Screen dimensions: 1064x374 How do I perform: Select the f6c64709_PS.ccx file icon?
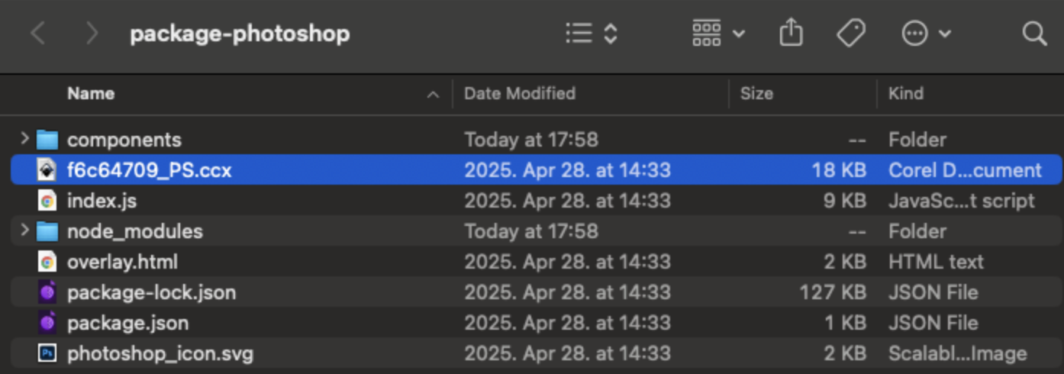[x=47, y=170]
